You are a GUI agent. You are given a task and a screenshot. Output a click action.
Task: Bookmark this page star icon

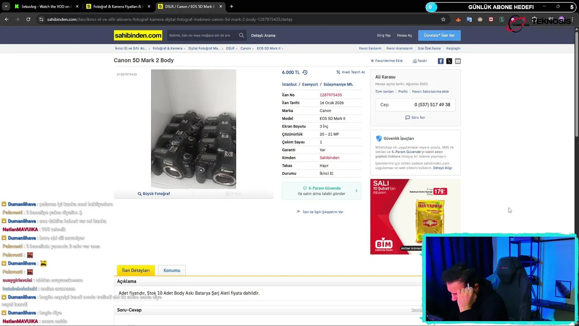443,19
